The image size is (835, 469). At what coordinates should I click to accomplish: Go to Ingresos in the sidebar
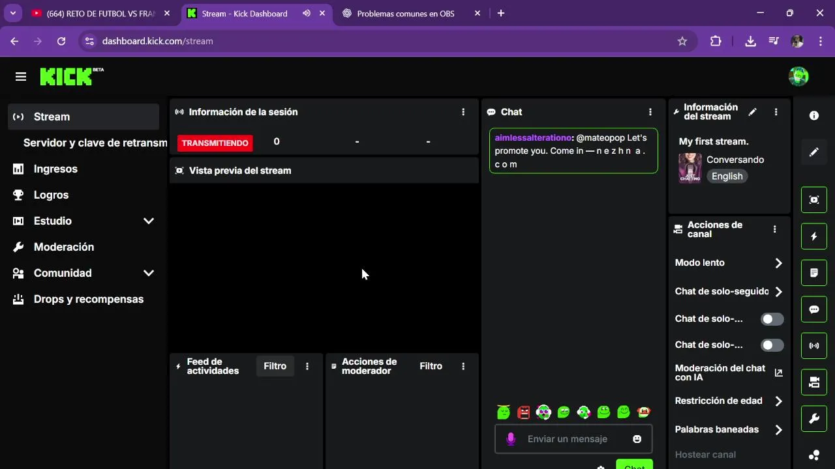click(83, 169)
